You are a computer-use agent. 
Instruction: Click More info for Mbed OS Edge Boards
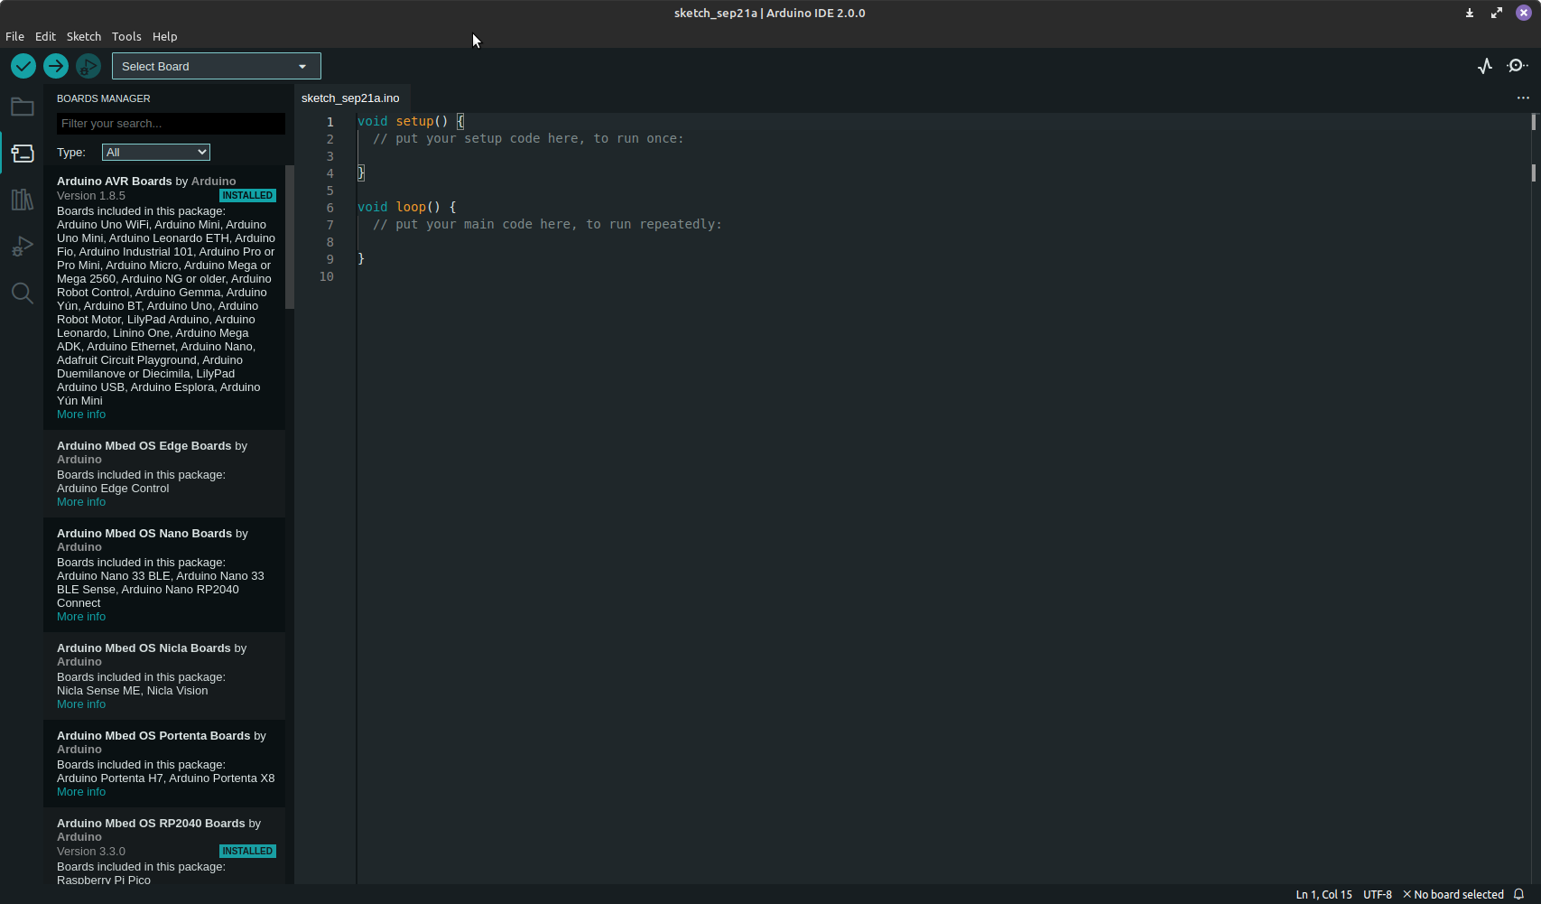click(x=81, y=502)
